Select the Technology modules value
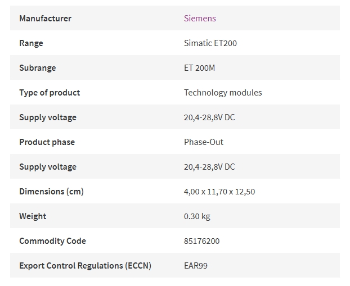Image resolution: width=350 pixels, height=286 pixels. (x=223, y=93)
